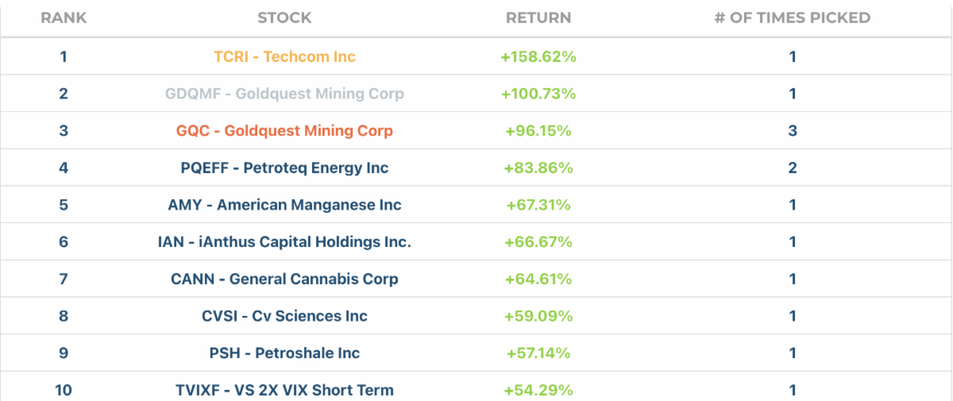Open PSH - Petroshale Inc stock

284,353
